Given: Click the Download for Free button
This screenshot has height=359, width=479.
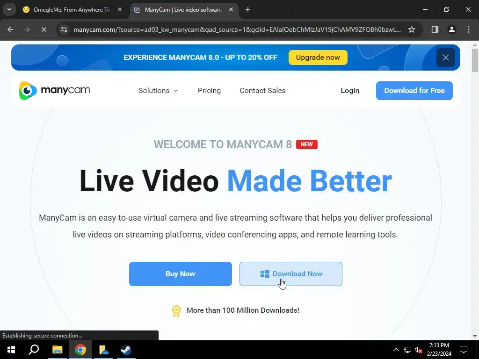Looking at the screenshot, I should coord(414,90).
